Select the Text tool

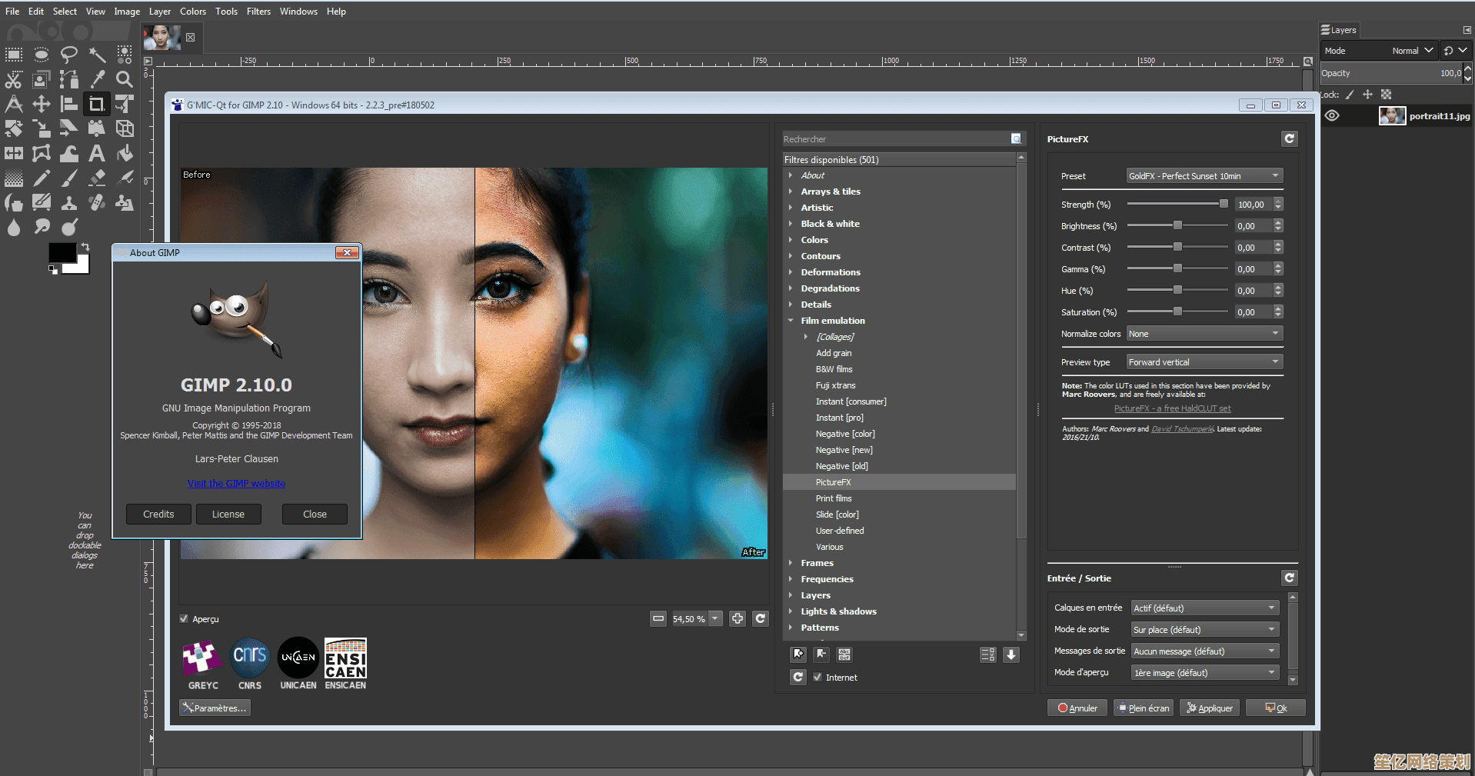[97, 153]
